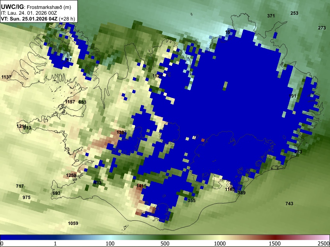The image size is (330, 247).
Task: Click the 1500 label on the color scale
Action: click(274, 244)
